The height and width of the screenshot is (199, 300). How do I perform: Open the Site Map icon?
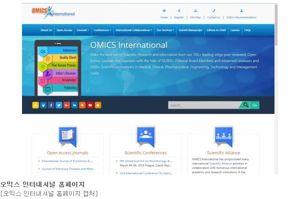[x=196, y=11]
